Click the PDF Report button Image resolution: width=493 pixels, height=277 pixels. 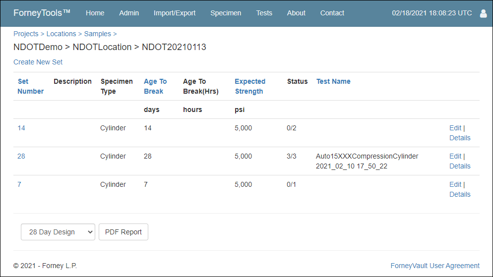pyautogui.click(x=123, y=232)
